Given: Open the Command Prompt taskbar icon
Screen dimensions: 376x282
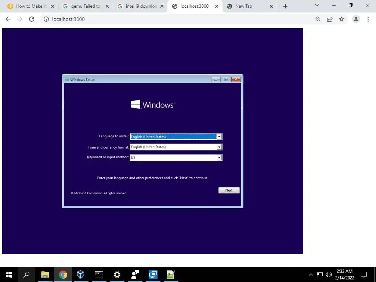Looking at the screenshot, I should [x=99, y=275].
